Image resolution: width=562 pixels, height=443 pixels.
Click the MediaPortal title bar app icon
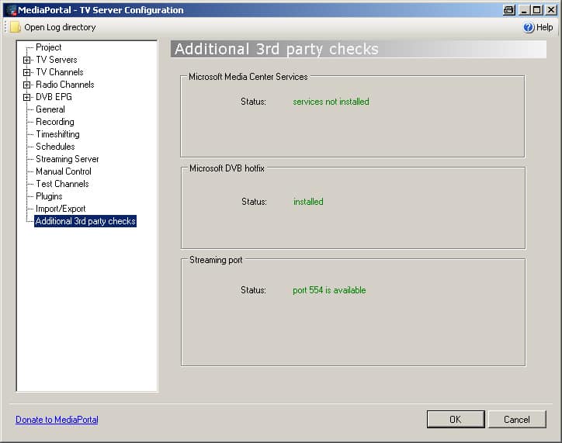10,10
